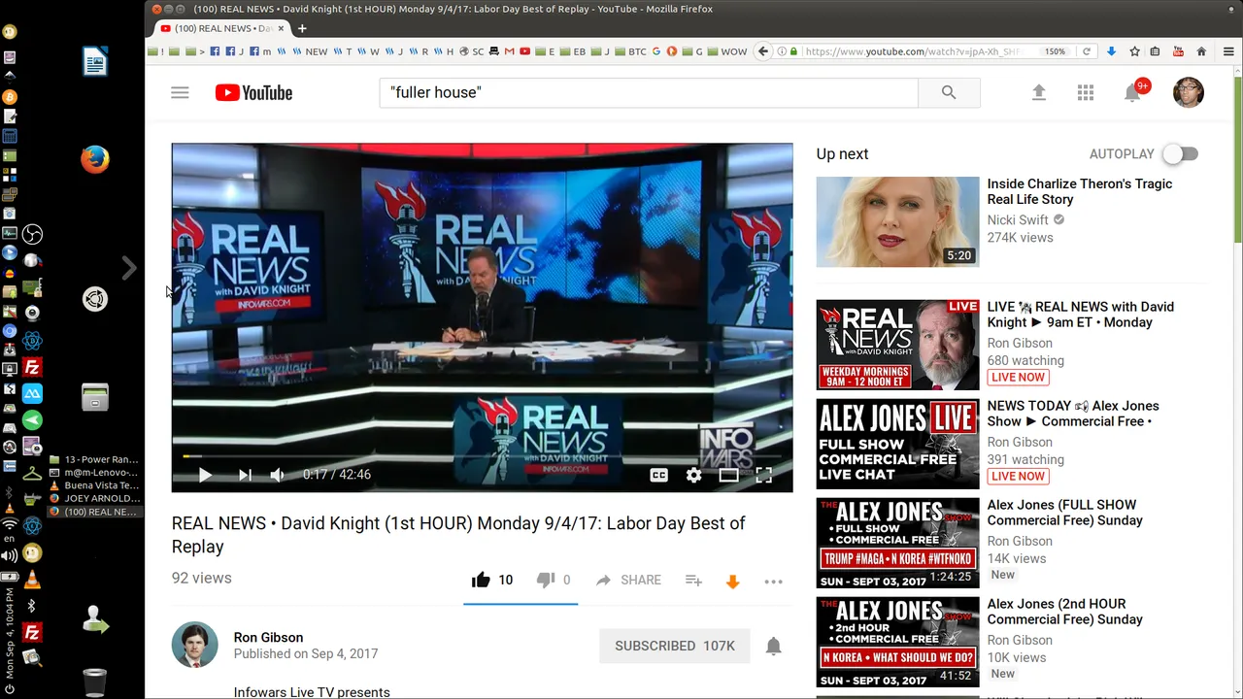Switch to 'Buena Vista Te...' VLC window entry

pyautogui.click(x=94, y=485)
